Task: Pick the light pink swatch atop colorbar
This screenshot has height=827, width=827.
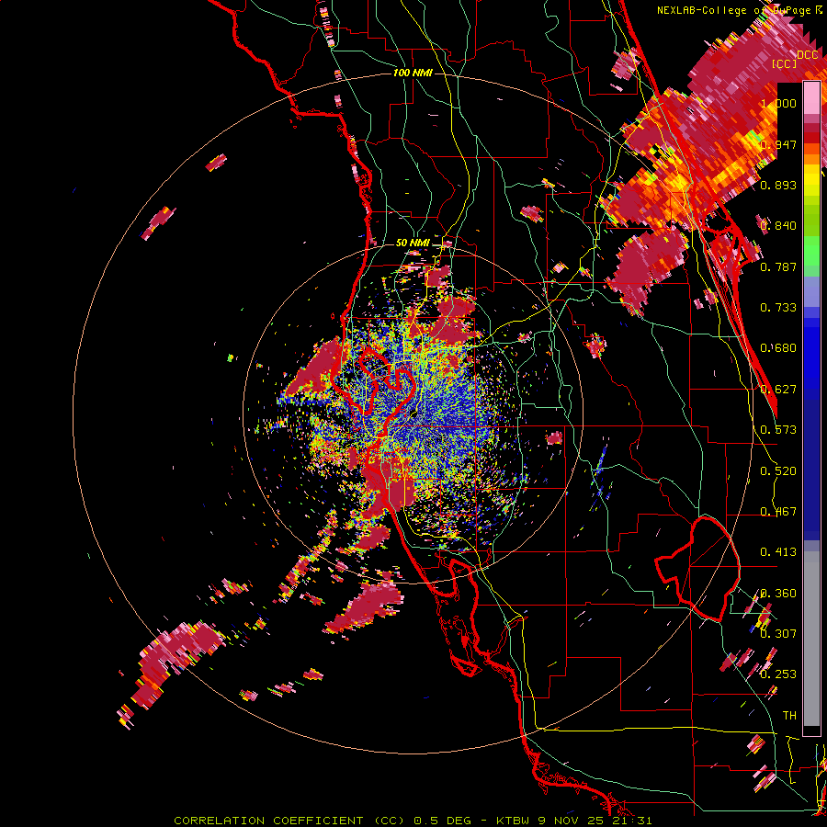Action: 811,98
